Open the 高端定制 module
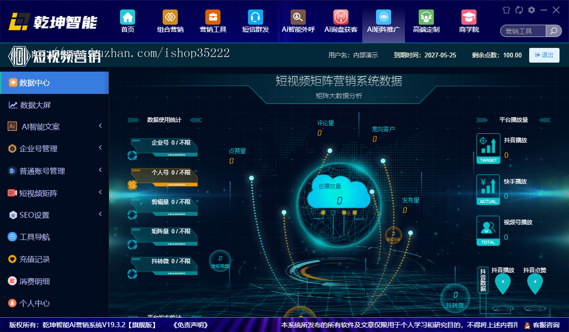Screen dimensions: 569x332 426,21
